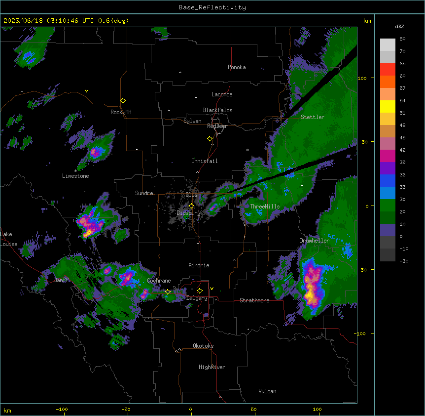Click the RockyMH label
Image resolution: width=425 pixels, height=416 pixels.
tap(121, 112)
